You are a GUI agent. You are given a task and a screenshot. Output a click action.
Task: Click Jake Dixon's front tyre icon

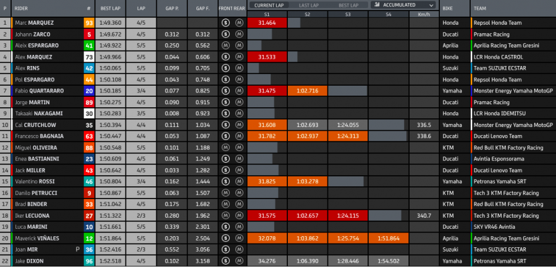(226, 260)
